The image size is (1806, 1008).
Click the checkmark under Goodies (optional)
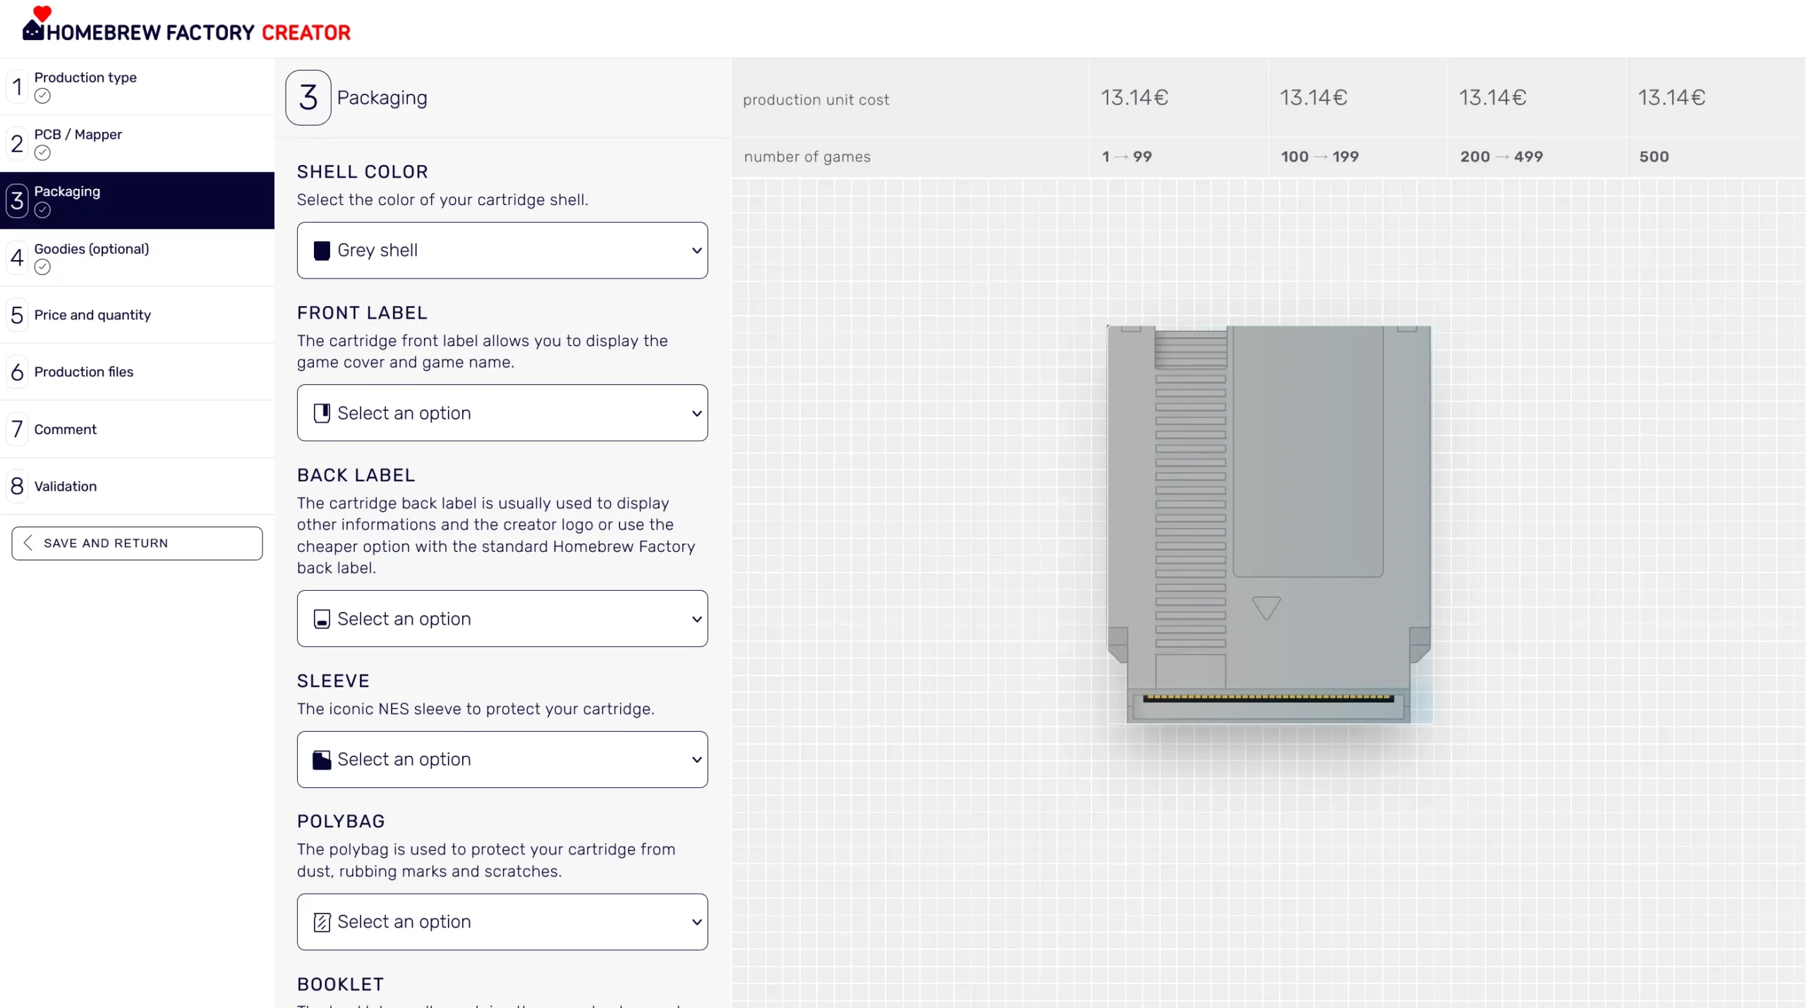[42, 267]
